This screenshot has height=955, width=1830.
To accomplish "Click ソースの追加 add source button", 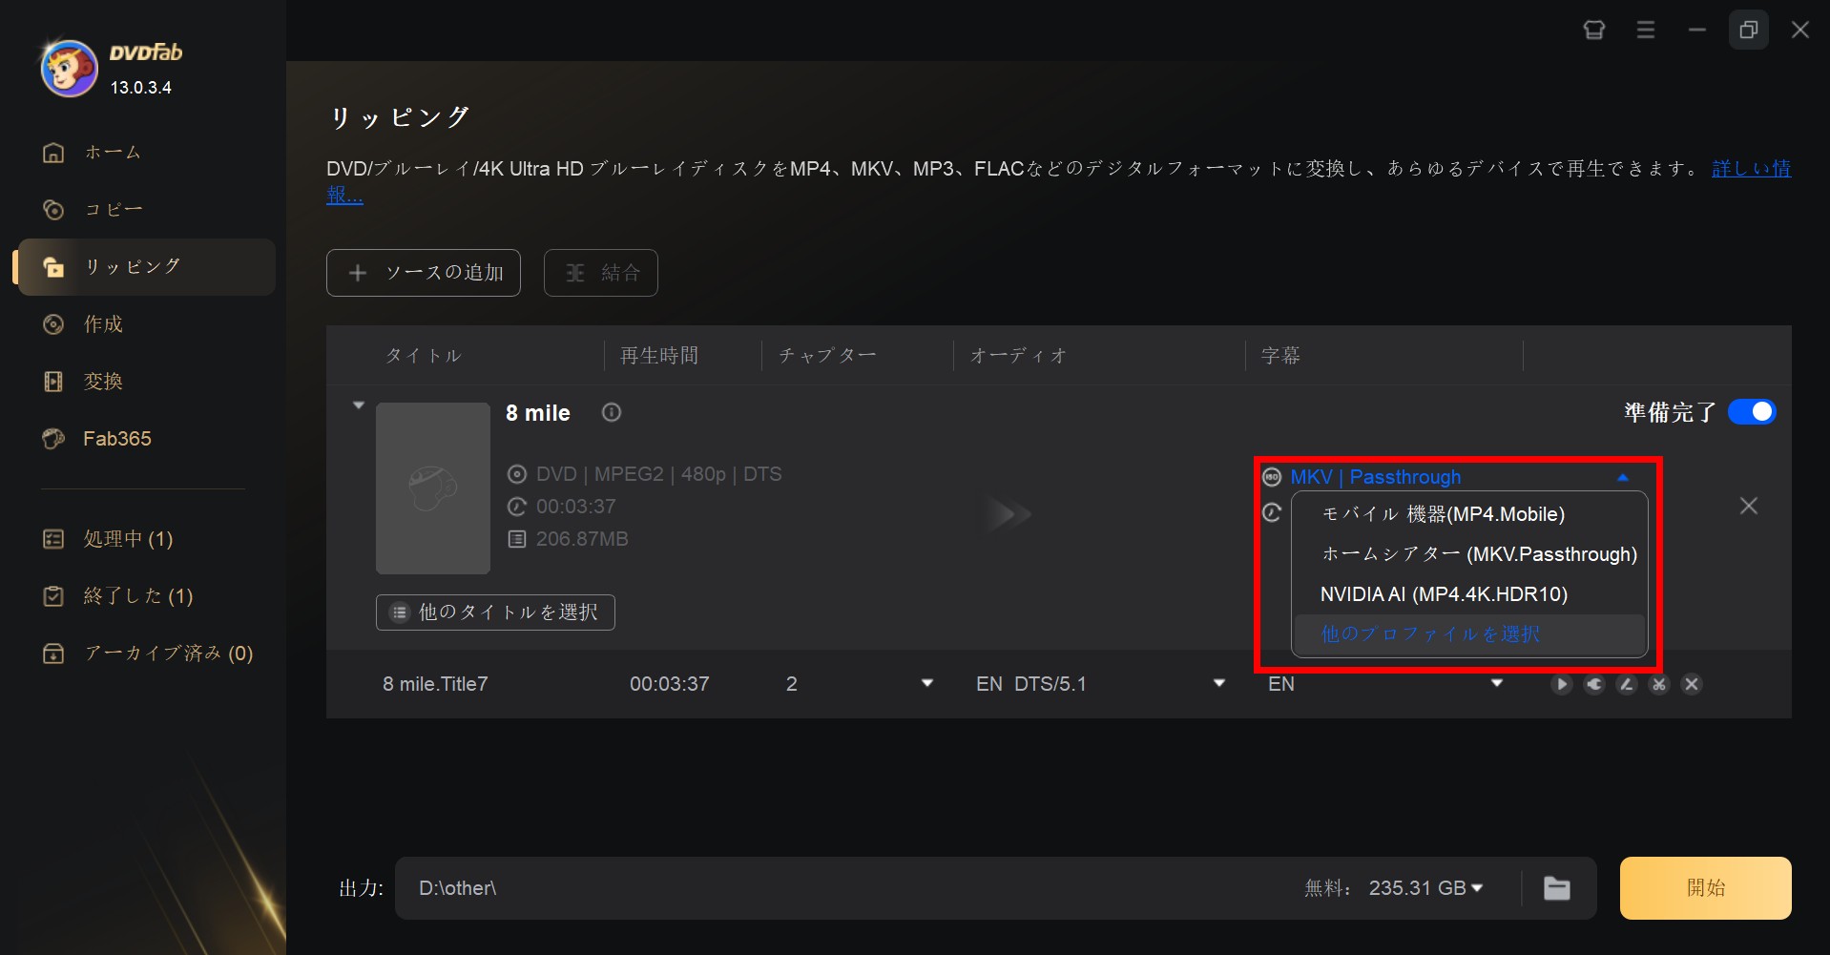I will click(x=424, y=273).
